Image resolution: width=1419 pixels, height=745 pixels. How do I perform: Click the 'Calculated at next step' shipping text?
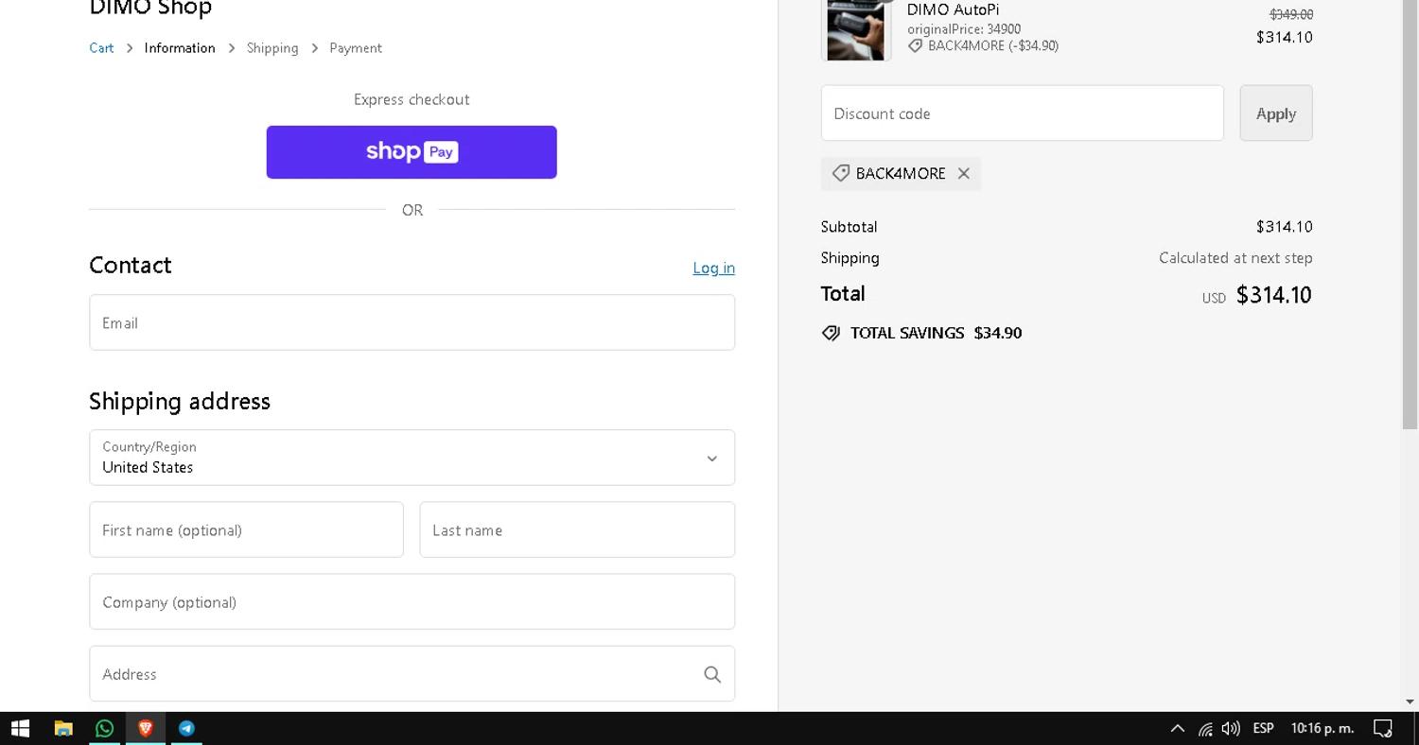pyautogui.click(x=1235, y=258)
